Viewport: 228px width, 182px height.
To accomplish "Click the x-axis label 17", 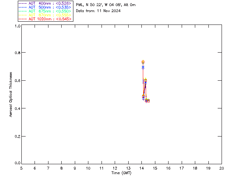I will point(182,168).
